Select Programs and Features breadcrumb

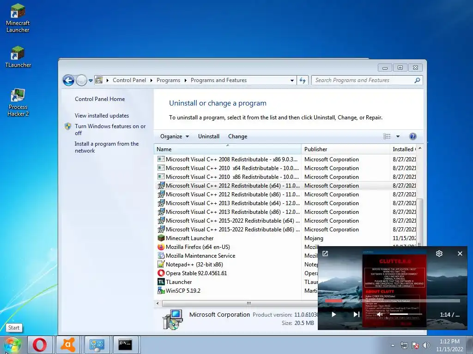(x=218, y=80)
